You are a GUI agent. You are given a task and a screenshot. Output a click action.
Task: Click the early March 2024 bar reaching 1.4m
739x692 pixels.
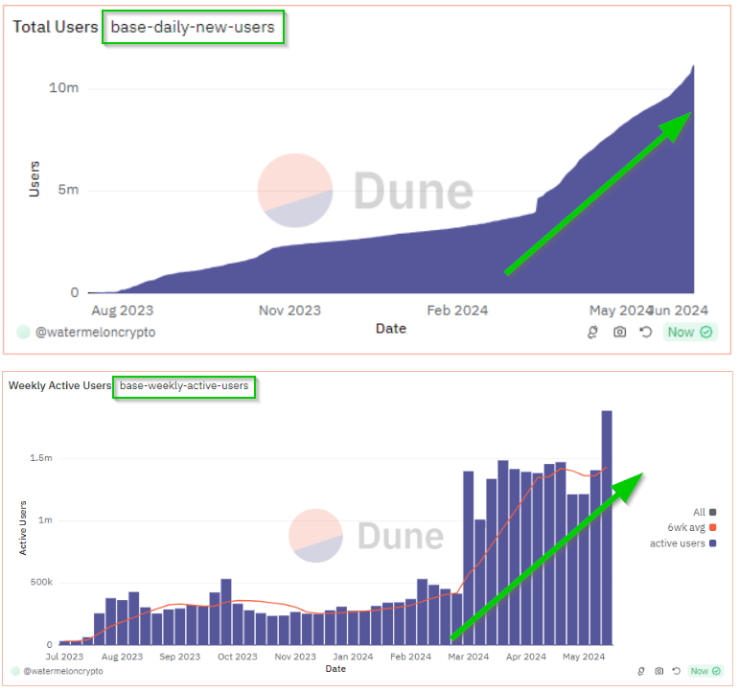(468, 558)
